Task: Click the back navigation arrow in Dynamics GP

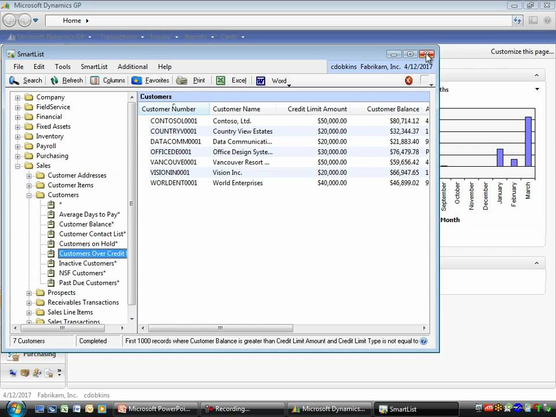Action: (x=10, y=21)
